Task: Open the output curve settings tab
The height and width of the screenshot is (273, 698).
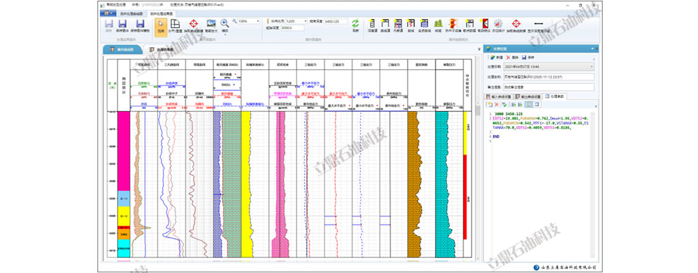Action: pyautogui.click(x=528, y=96)
